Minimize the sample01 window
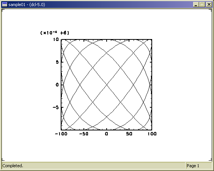The width and height of the screenshot is (214, 171). coord(196,5)
